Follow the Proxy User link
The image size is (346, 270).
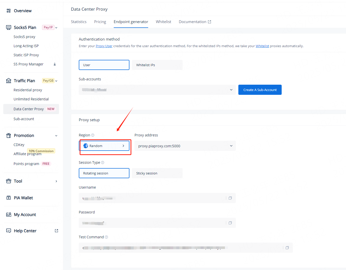104,46
